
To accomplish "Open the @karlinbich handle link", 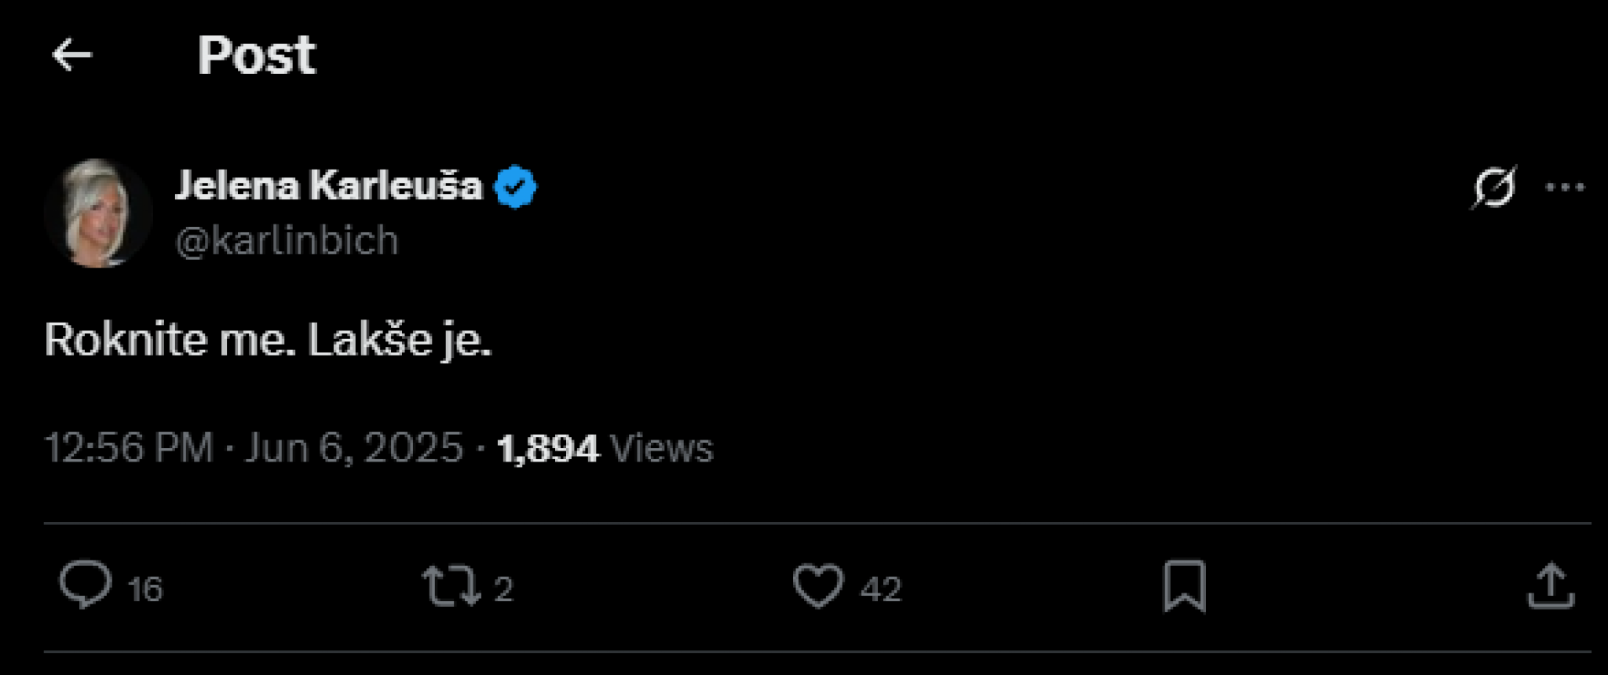I will (x=287, y=240).
